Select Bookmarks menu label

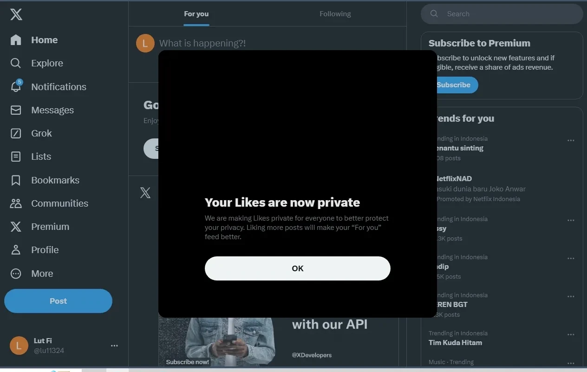(x=55, y=180)
